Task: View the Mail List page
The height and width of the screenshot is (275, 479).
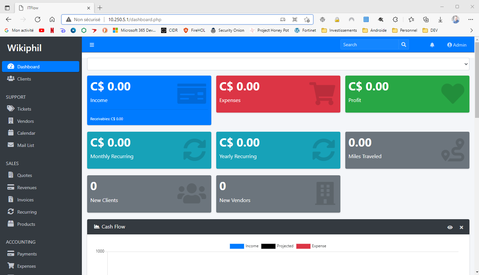Action: point(25,145)
